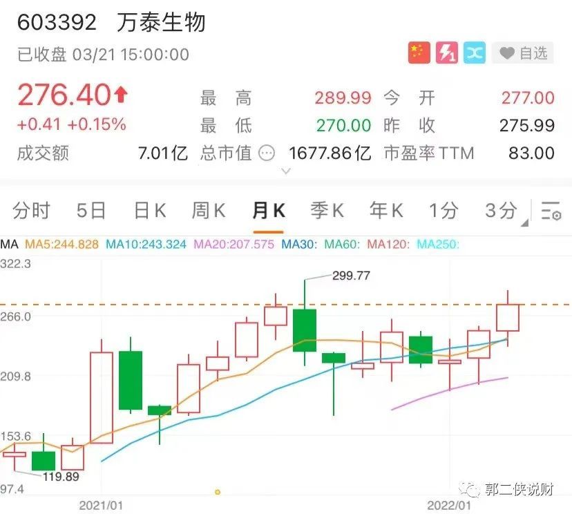Expand more quote details chevron
The height and width of the screenshot is (514, 572).
pos(287,171)
